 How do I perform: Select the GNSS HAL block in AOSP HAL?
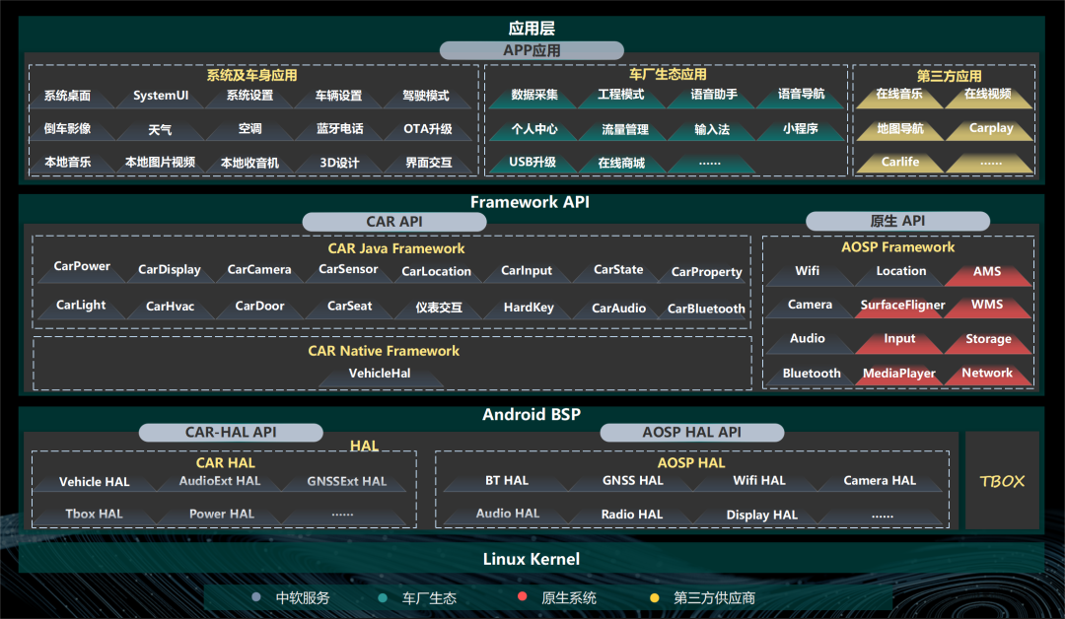pyautogui.click(x=631, y=480)
